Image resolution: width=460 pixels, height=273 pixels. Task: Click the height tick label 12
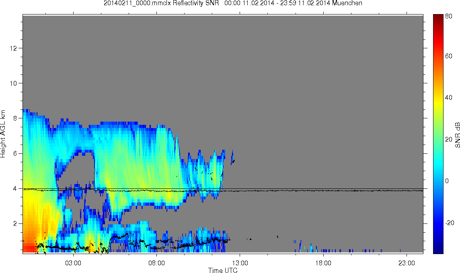[x=13, y=48]
